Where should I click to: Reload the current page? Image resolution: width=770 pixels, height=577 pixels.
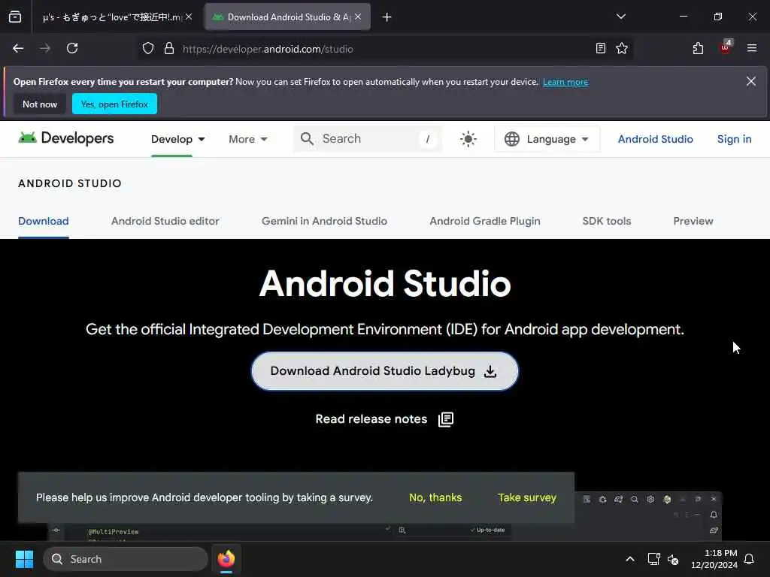(72, 48)
